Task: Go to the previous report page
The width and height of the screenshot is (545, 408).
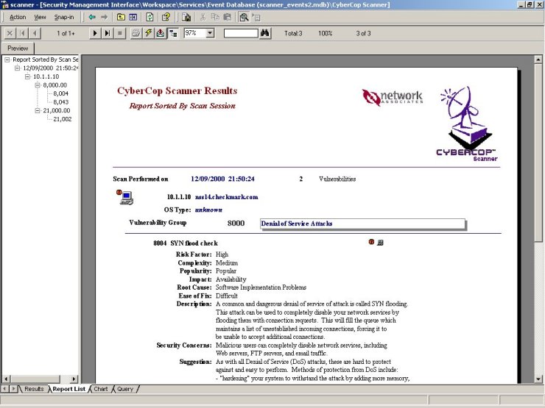Action: 35,33
